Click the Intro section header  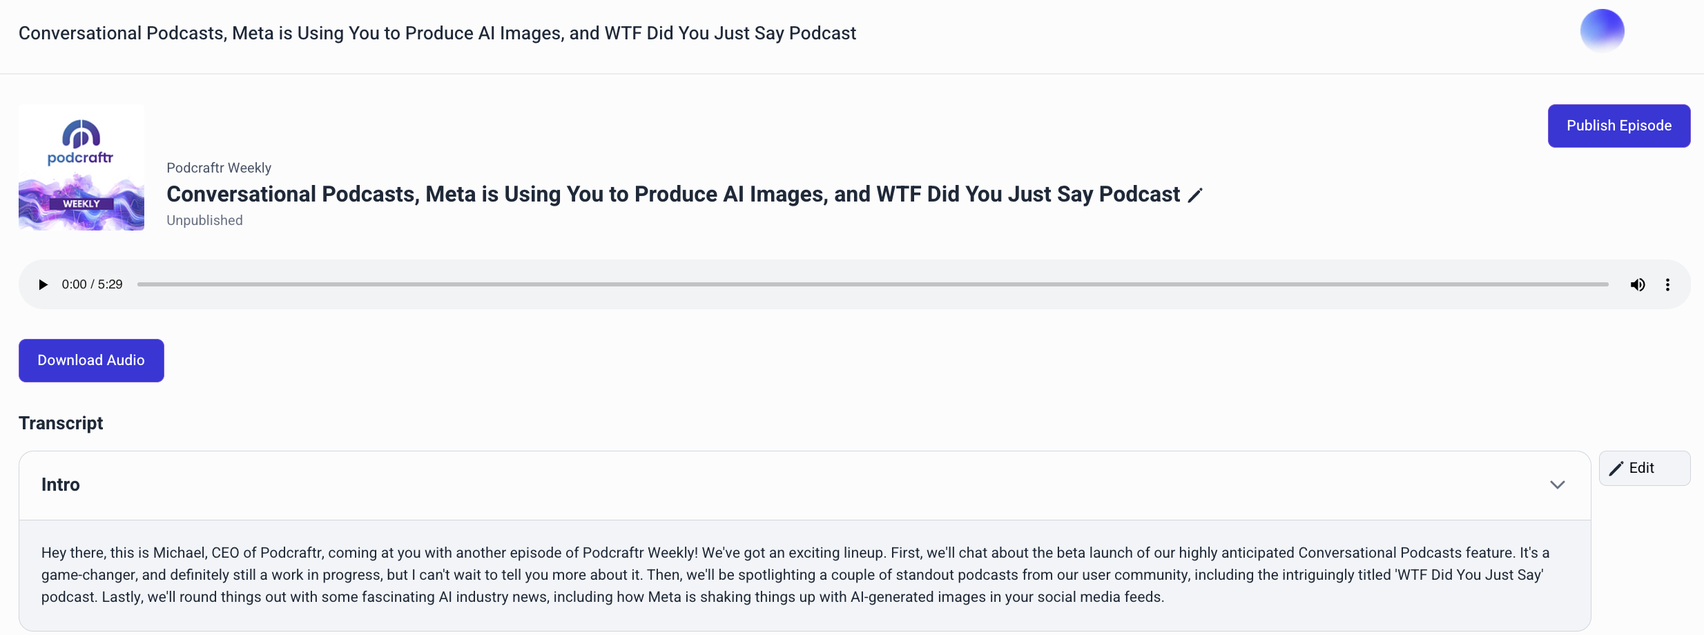(805, 485)
